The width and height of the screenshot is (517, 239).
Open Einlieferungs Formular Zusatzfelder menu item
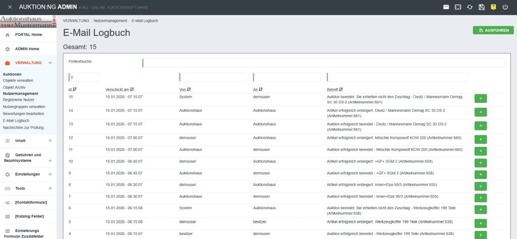(24, 233)
